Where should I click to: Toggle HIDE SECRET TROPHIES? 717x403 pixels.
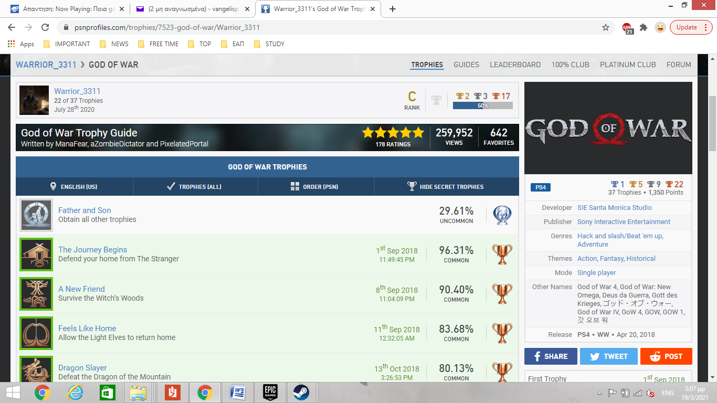(x=446, y=187)
